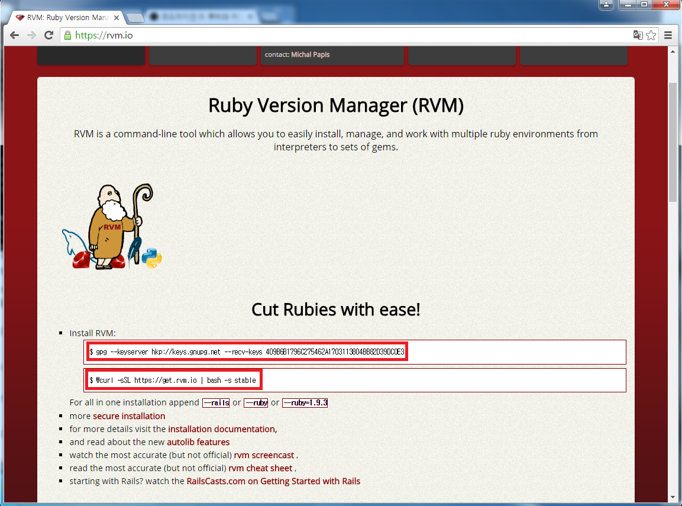Open the secure installation link
Screen dimensions: 682x506
[x=129, y=416]
